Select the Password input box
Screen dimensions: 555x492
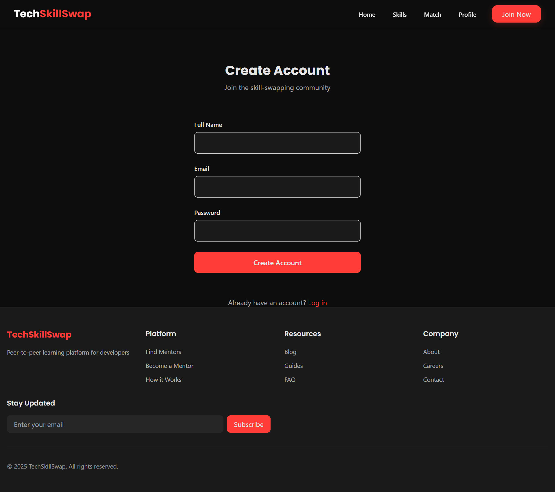277,231
